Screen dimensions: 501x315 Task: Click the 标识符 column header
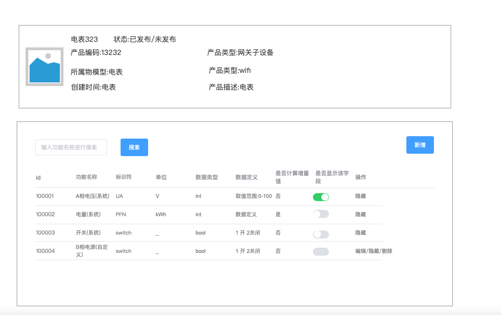click(x=123, y=177)
